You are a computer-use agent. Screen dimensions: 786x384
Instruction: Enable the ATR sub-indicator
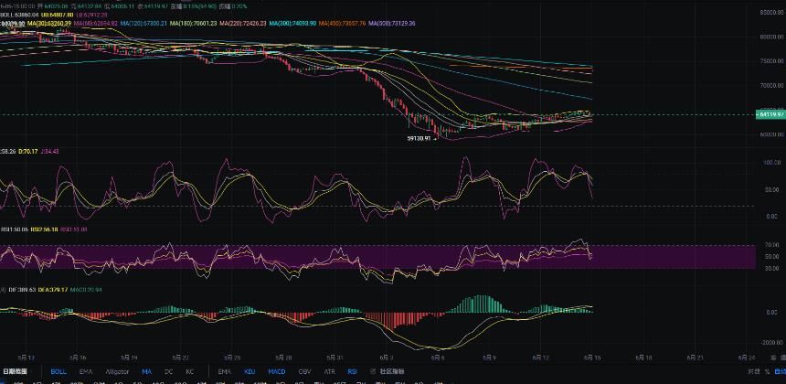[x=329, y=371]
